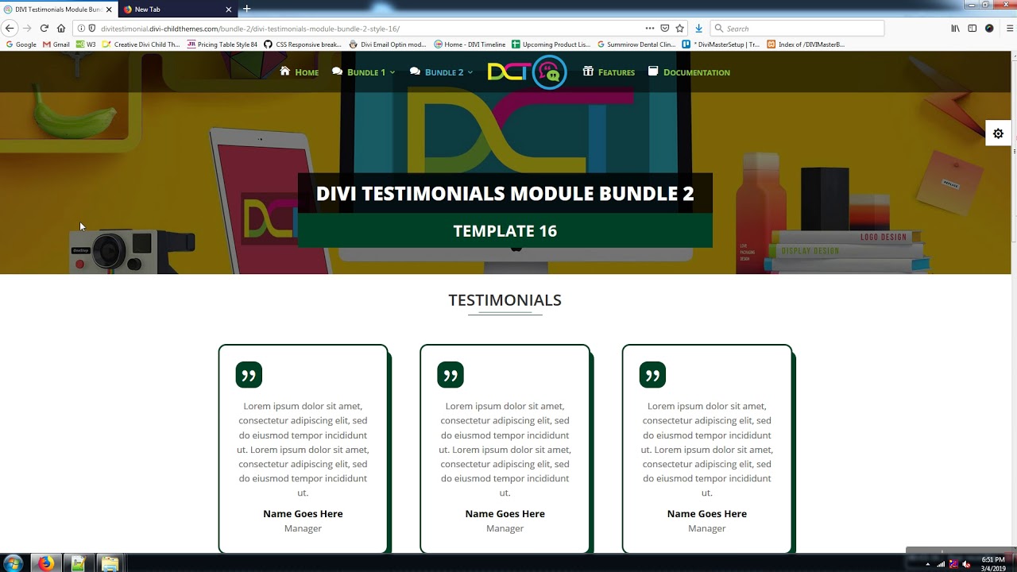
Task: Open DiviMasterSetup Trello bookmark
Action: coord(721,44)
